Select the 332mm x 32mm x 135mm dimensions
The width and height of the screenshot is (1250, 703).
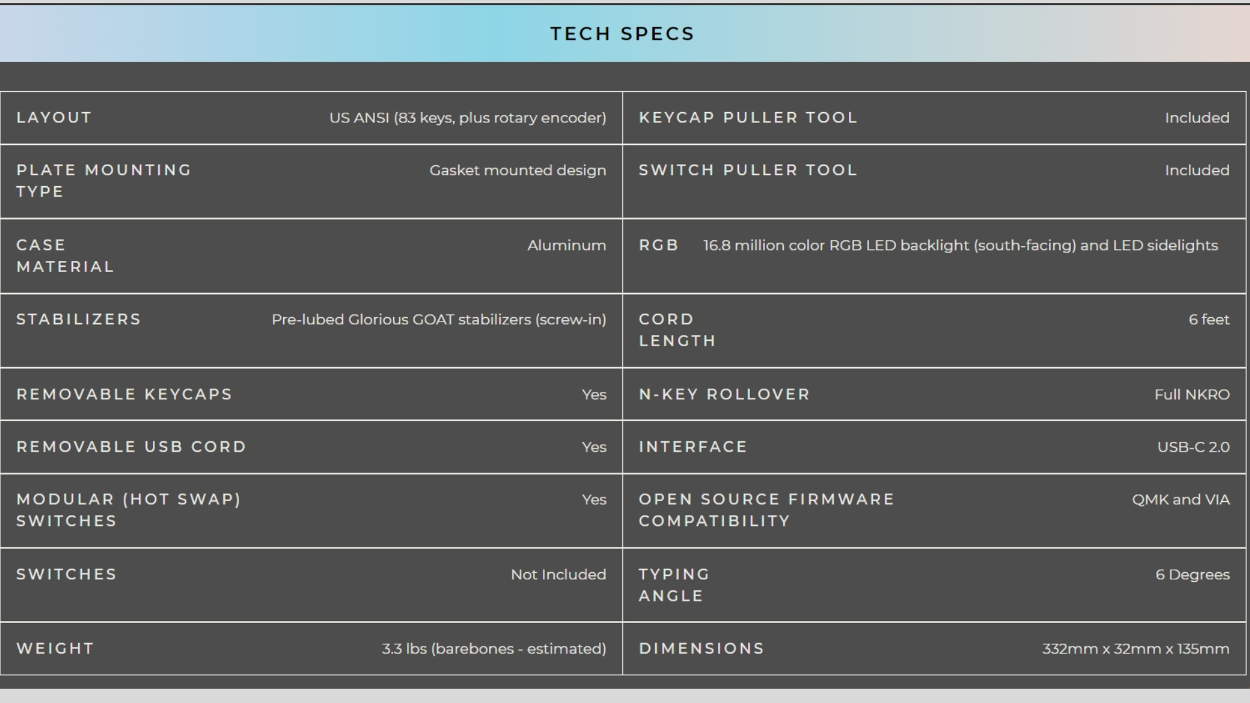pyautogui.click(x=1135, y=649)
